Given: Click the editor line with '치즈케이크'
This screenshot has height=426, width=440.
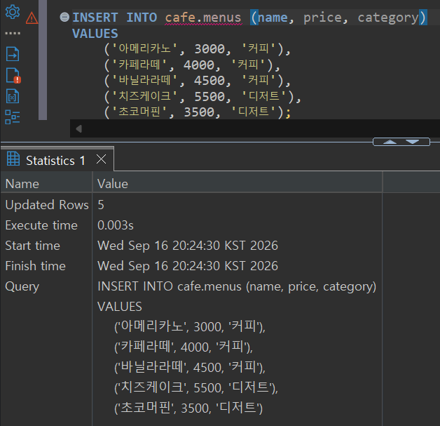Looking at the screenshot, I should click(x=202, y=96).
